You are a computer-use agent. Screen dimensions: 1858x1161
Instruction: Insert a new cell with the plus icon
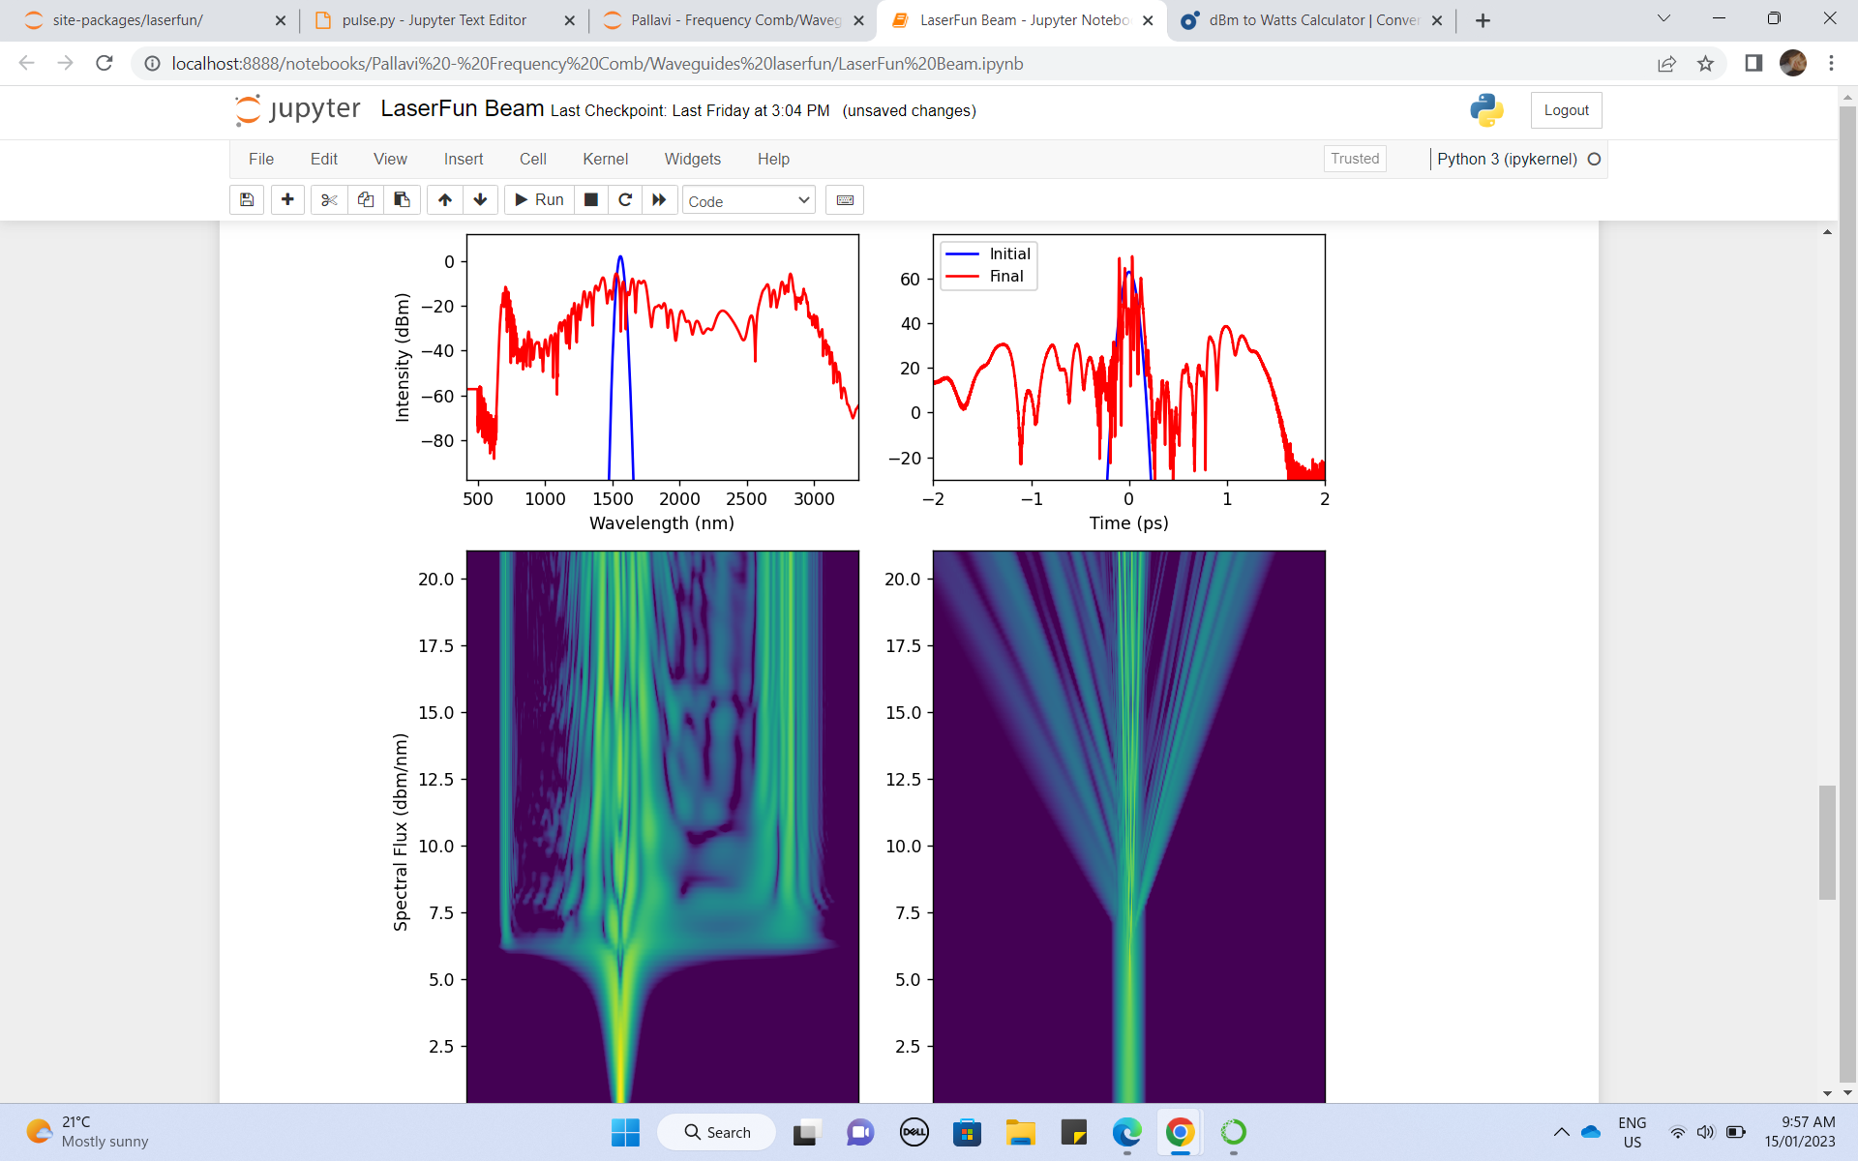coord(287,199)
